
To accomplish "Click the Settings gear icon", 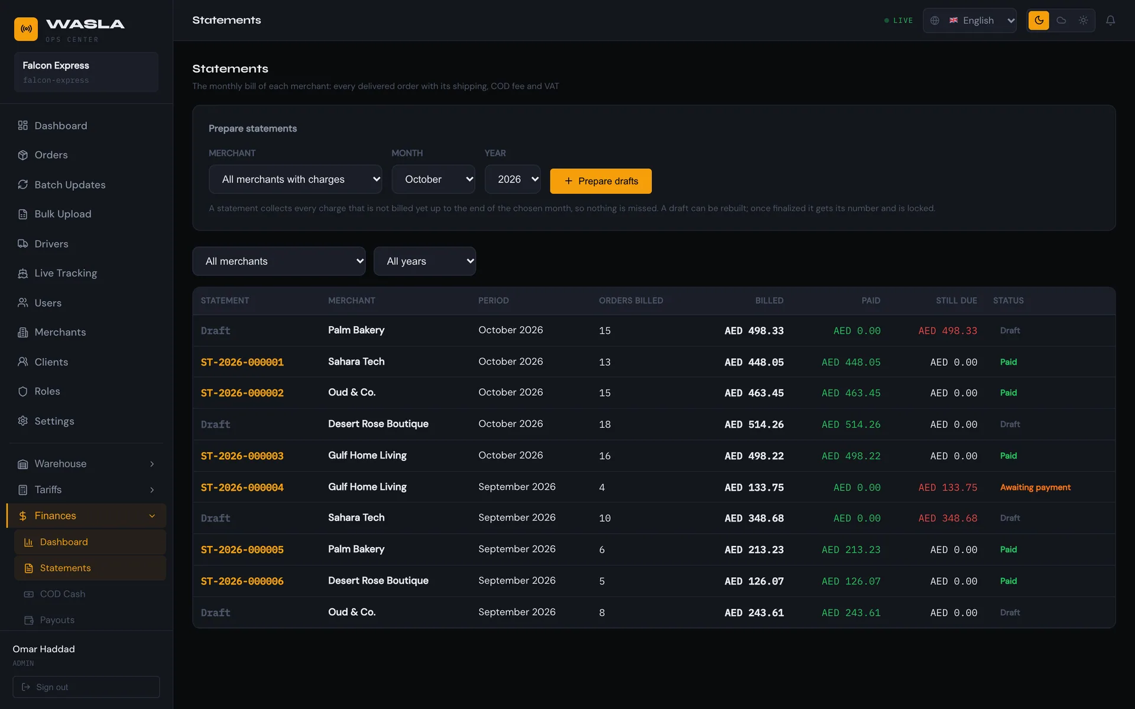I will point(23,421).
